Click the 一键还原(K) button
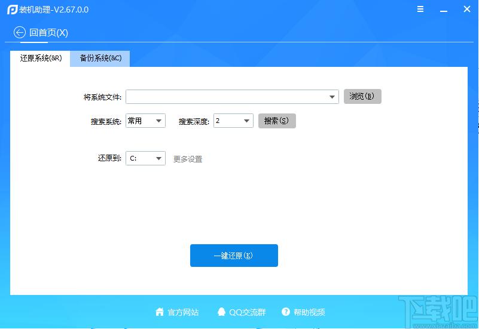 coord(234,256)
